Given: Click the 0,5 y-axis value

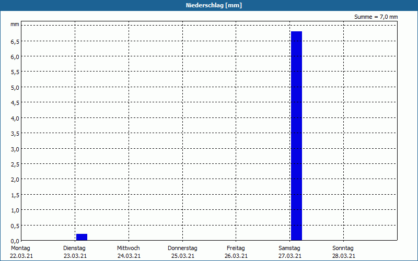Looking at the screenshot, I should click(x=15, y=226).
